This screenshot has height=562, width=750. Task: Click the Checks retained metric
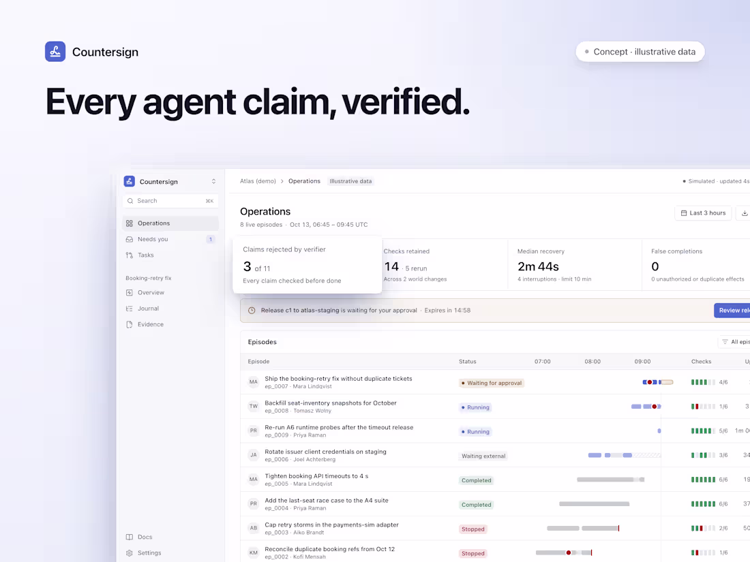444,265
